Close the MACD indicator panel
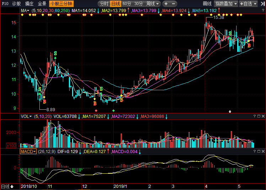The width and height of the screenshot is (266, 190). click(263, 151)
